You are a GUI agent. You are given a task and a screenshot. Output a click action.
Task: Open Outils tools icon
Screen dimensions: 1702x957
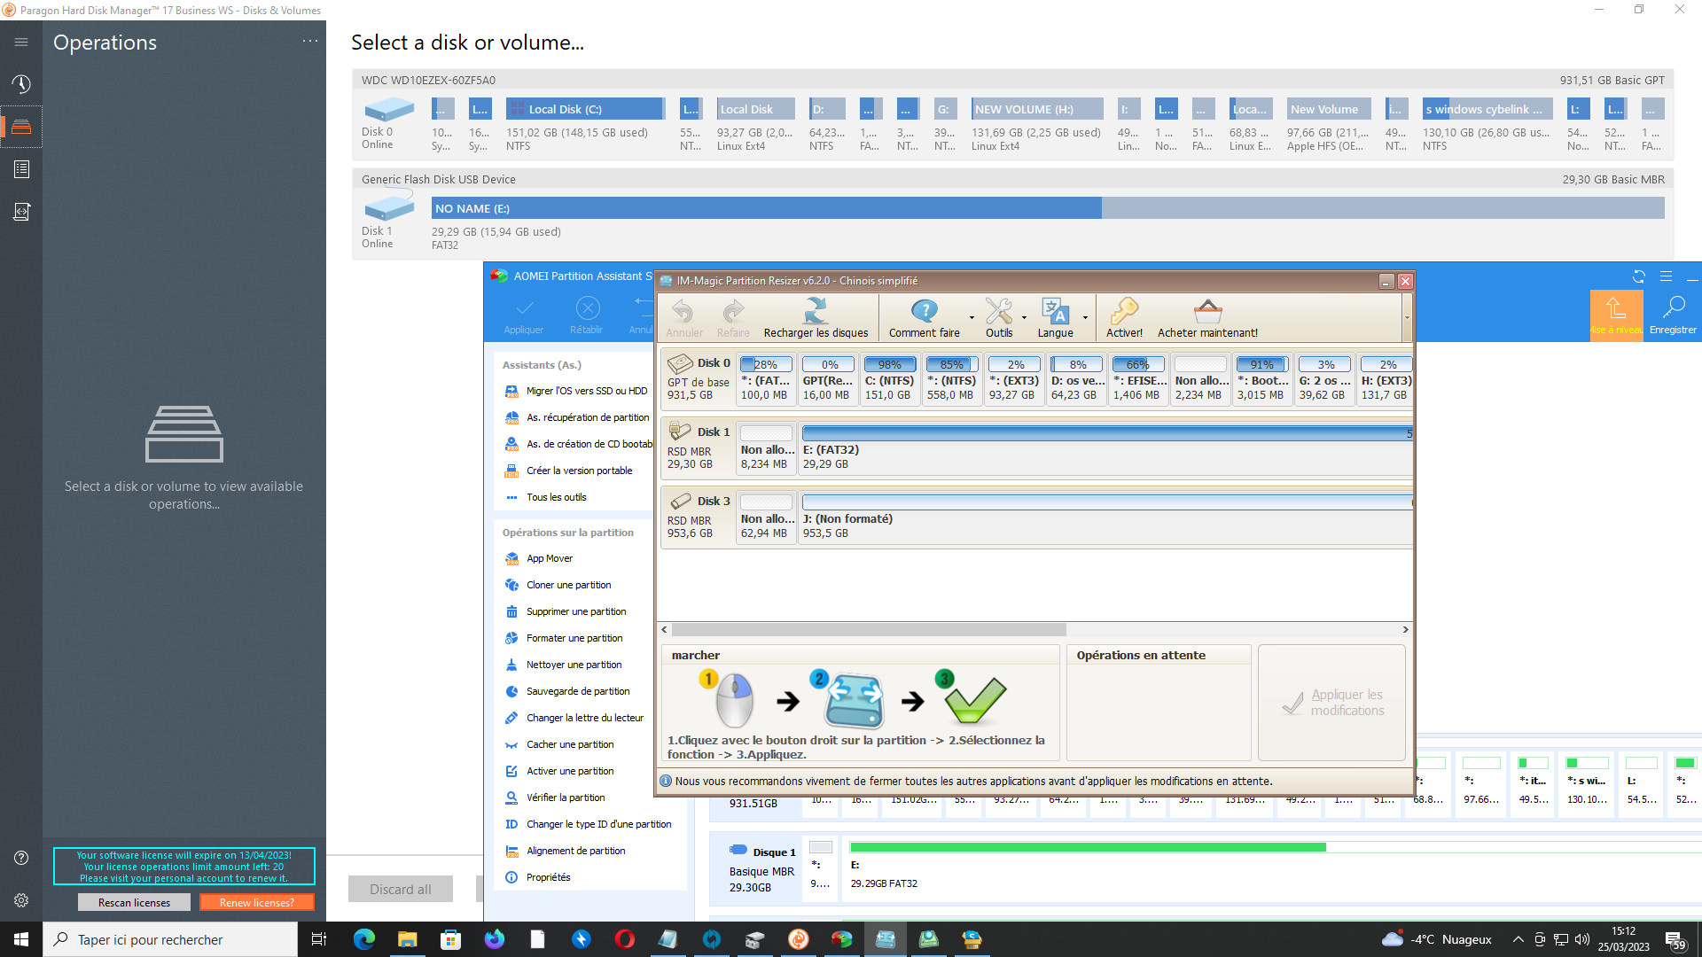pos(999,318)
